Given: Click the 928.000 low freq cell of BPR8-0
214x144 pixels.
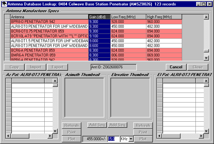Looking at the screenshot, I should click(128, 22).
